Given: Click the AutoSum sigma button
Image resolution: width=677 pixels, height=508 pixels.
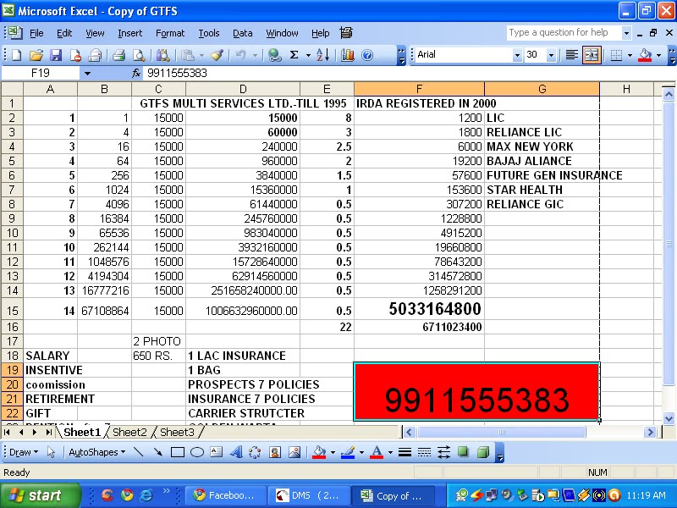Looking at the screenshot, I should [294, 55].
